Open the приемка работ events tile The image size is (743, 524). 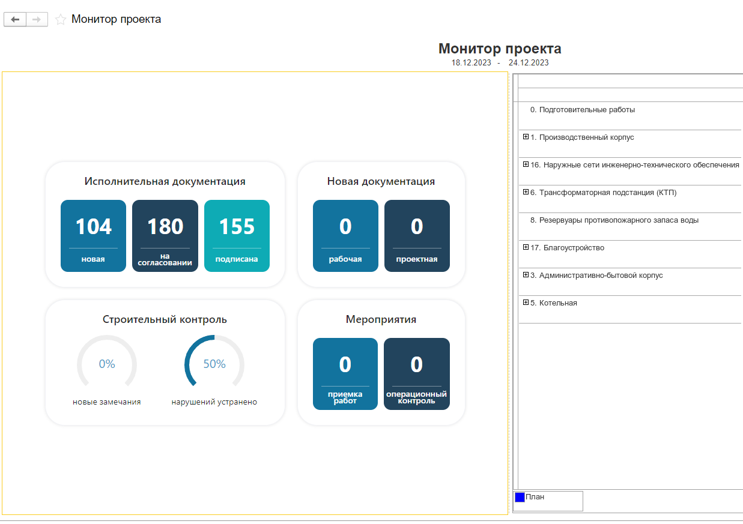click(x=345, y=374)
